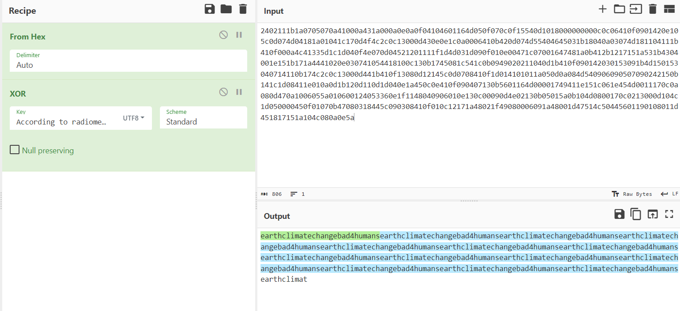680x311 pixels.
Task: Replace input with output
Action: coord(653,214)
